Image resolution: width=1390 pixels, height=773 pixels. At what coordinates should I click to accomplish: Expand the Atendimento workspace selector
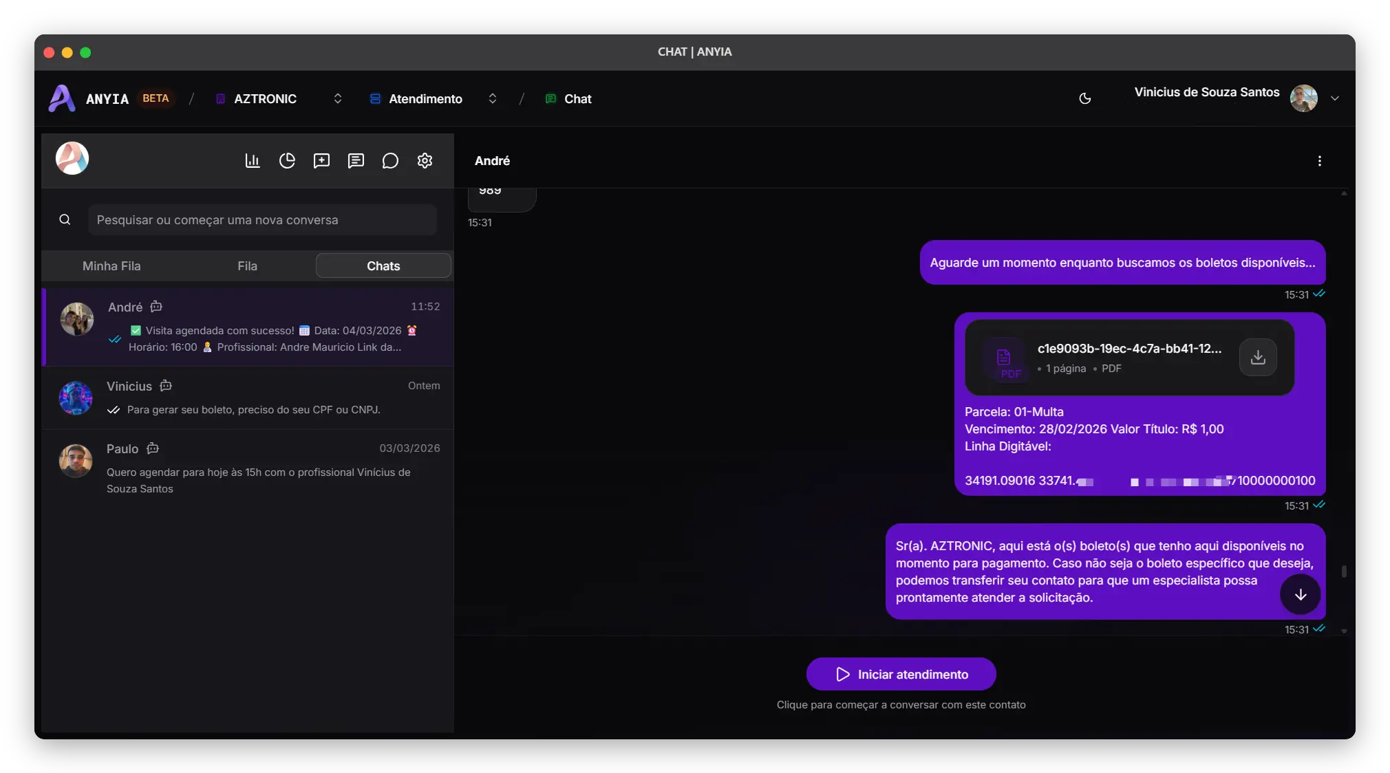coord(493,98)
